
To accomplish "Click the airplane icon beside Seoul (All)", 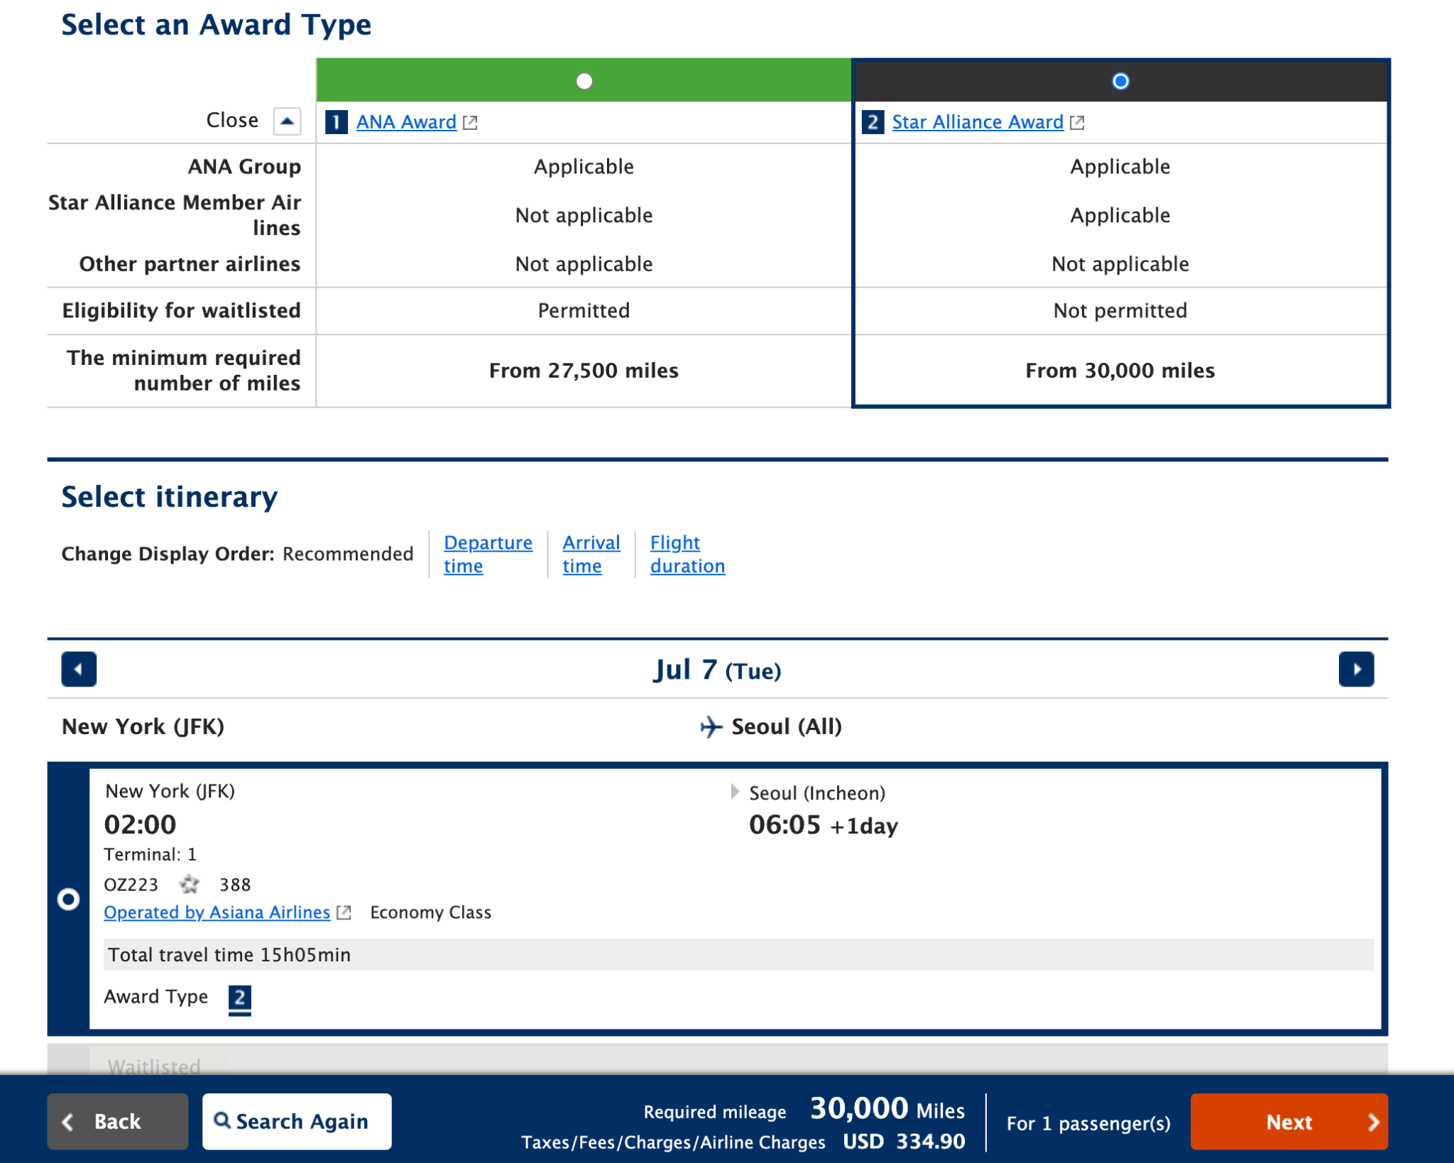I will [711, 726].
